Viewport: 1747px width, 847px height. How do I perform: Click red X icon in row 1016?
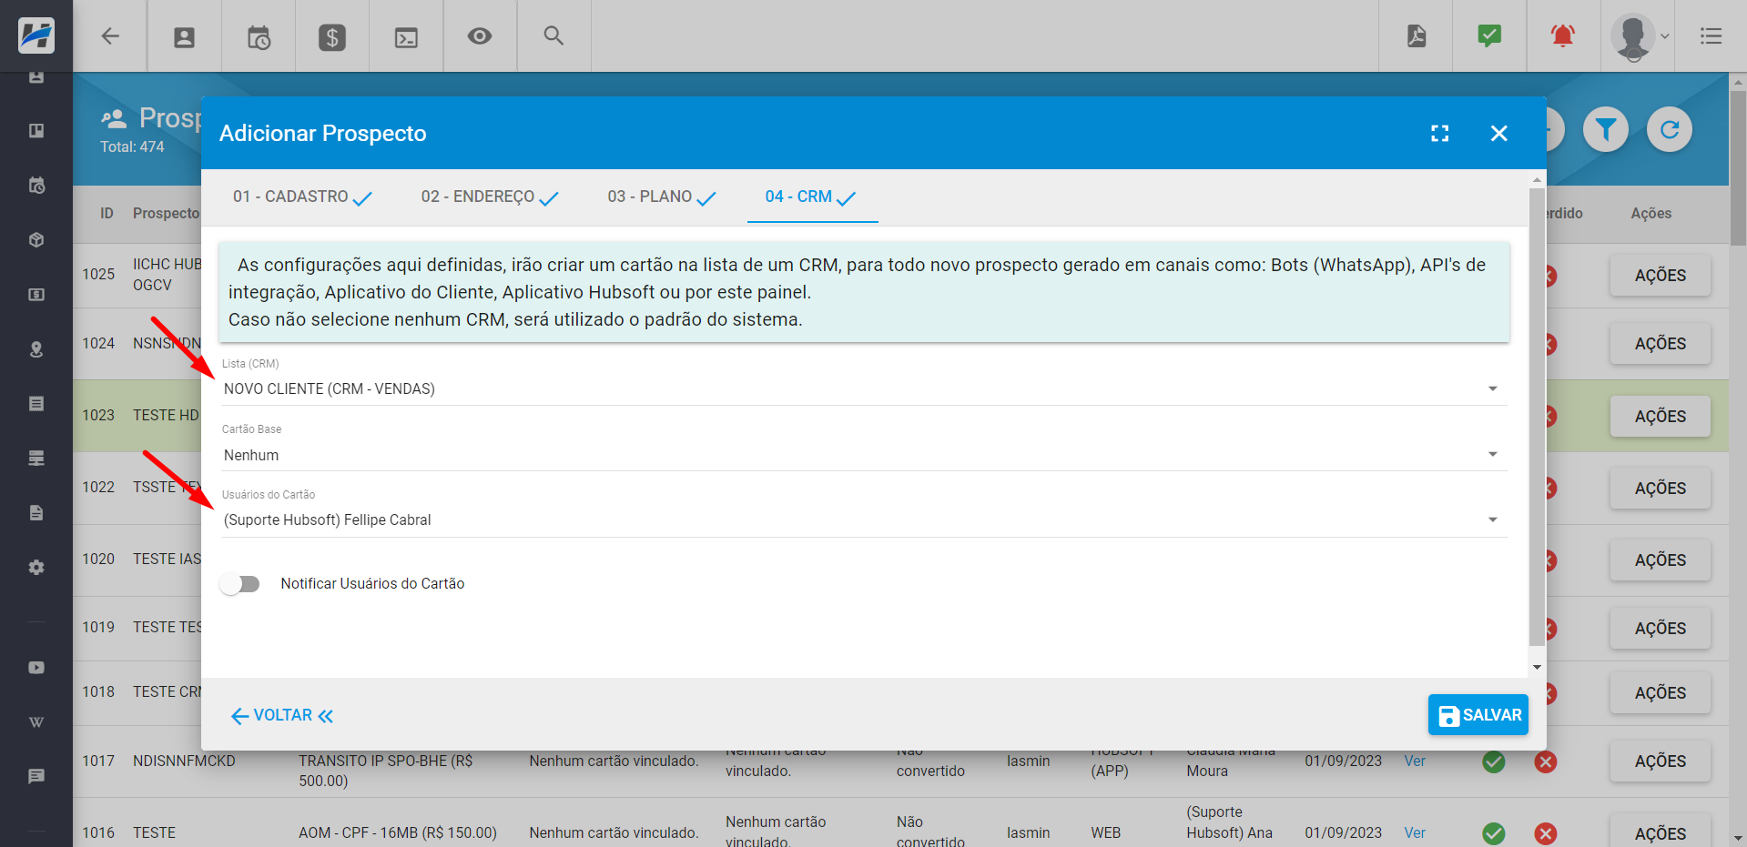pos(1546,833)
